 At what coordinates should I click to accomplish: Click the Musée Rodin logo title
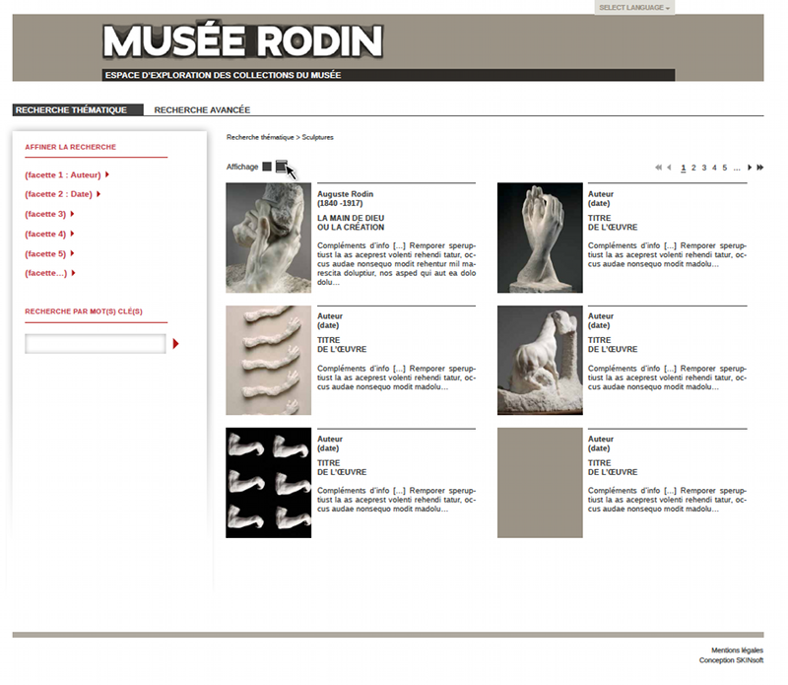click(x=243, y=40)
